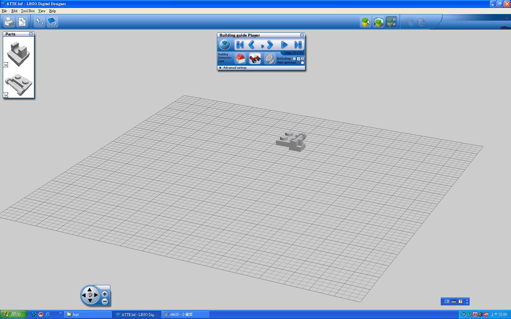Click the Bricks/step number field
The height and width of the screenshot is (319, 511).
298,59
